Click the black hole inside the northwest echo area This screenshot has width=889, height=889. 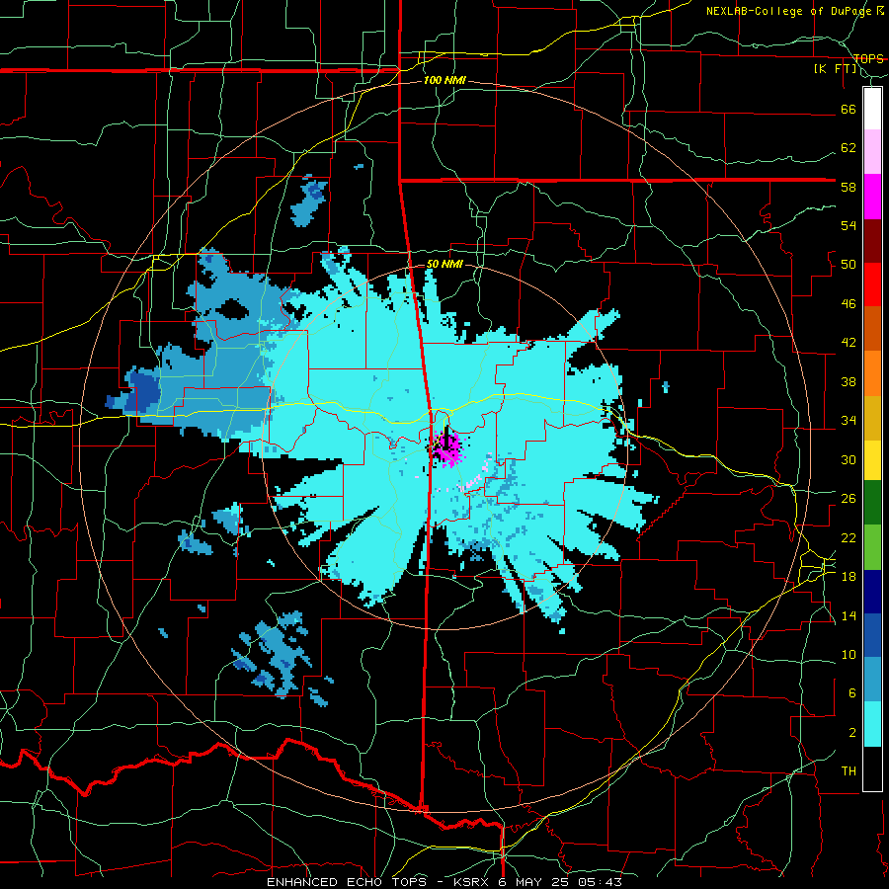(x=231, y=309)
